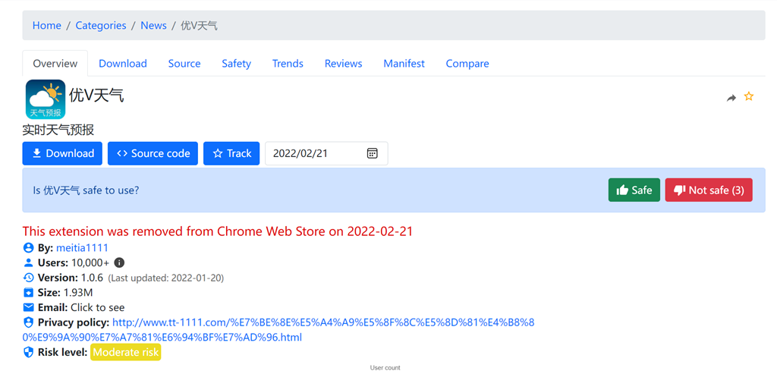This screenshot has height=374, width=777.
Task: Click the Moderate risk badge
Action: click(125, 352)
